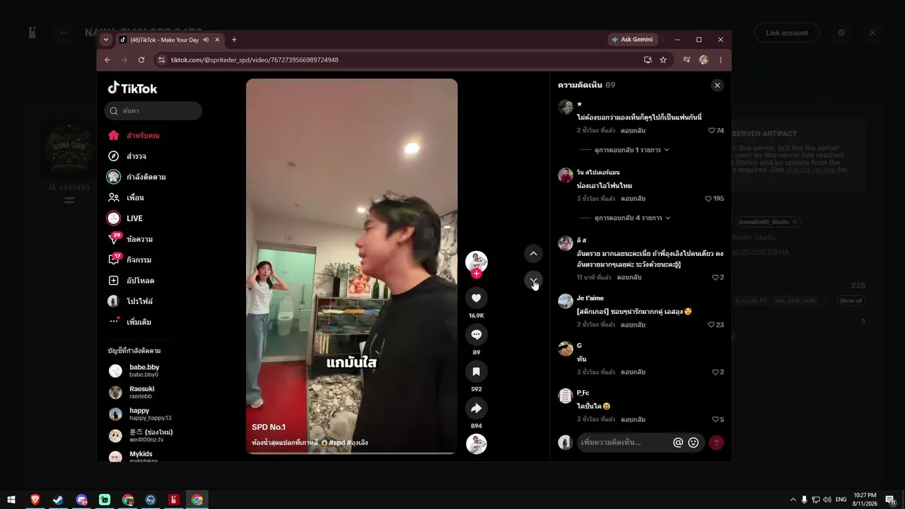
Task: Open the spinning sound disc of the video
Action: pos(476,444)
